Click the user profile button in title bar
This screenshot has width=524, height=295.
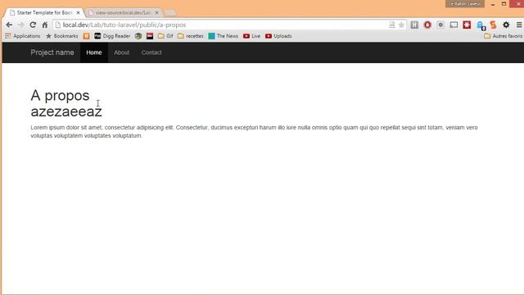[x=465, y=3]
